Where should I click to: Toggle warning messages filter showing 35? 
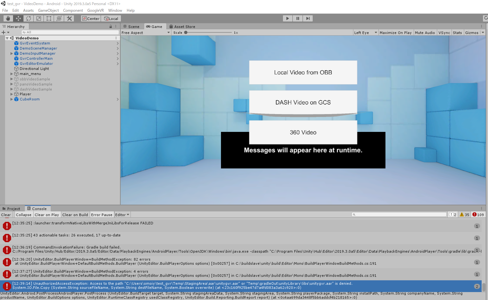[x=464, y=215]
